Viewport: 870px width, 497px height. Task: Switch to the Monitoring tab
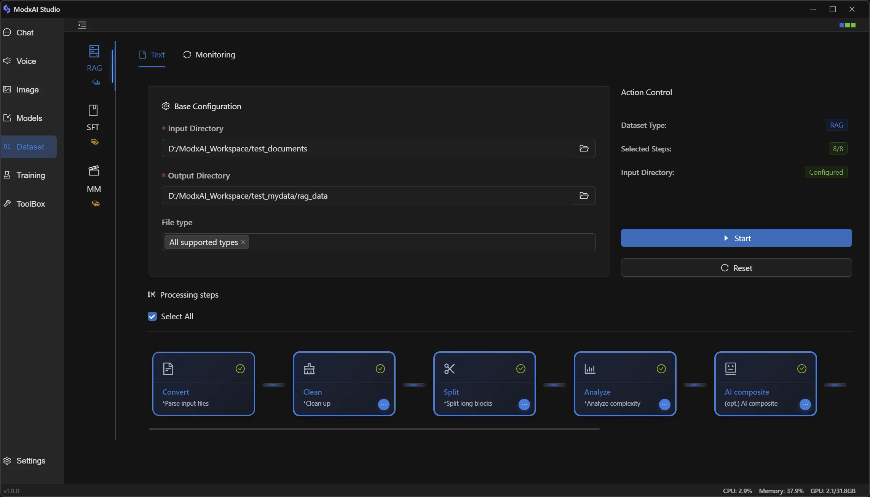[x=209, y=55]
